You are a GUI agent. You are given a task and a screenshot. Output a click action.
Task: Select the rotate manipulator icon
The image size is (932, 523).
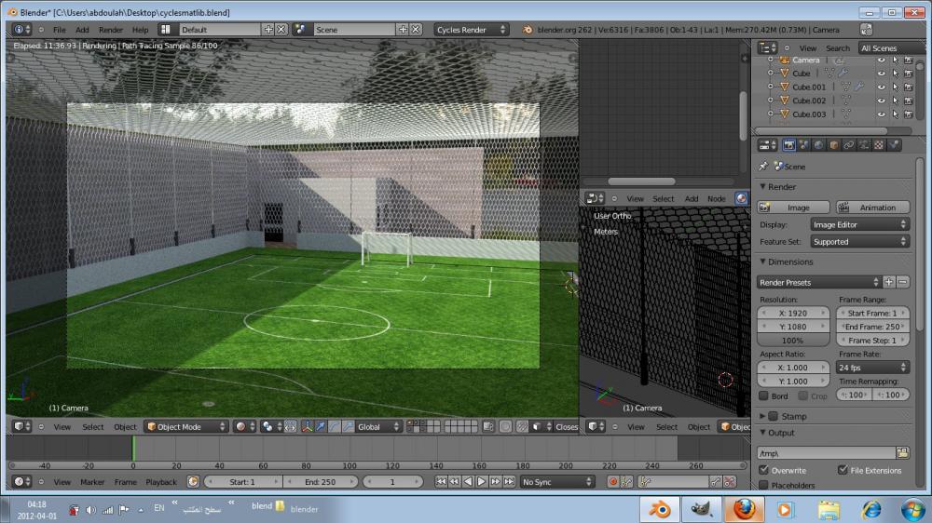[x=334, y=426]
